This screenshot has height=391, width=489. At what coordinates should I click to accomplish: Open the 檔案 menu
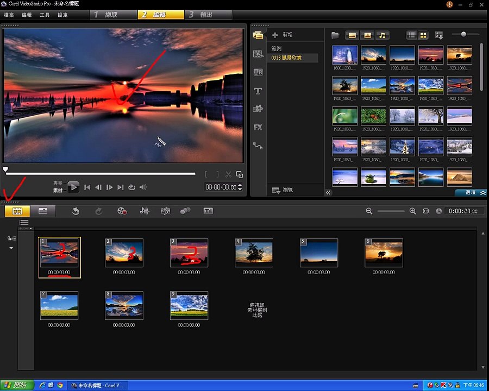tap(9, 15)
